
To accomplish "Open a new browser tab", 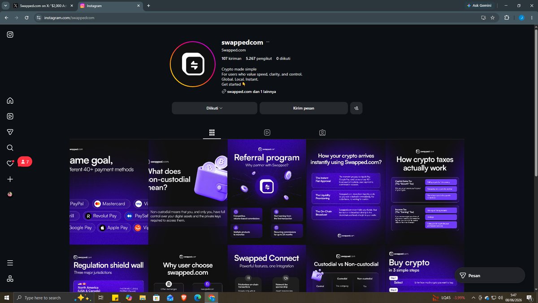I will click(x=148, y=6).
